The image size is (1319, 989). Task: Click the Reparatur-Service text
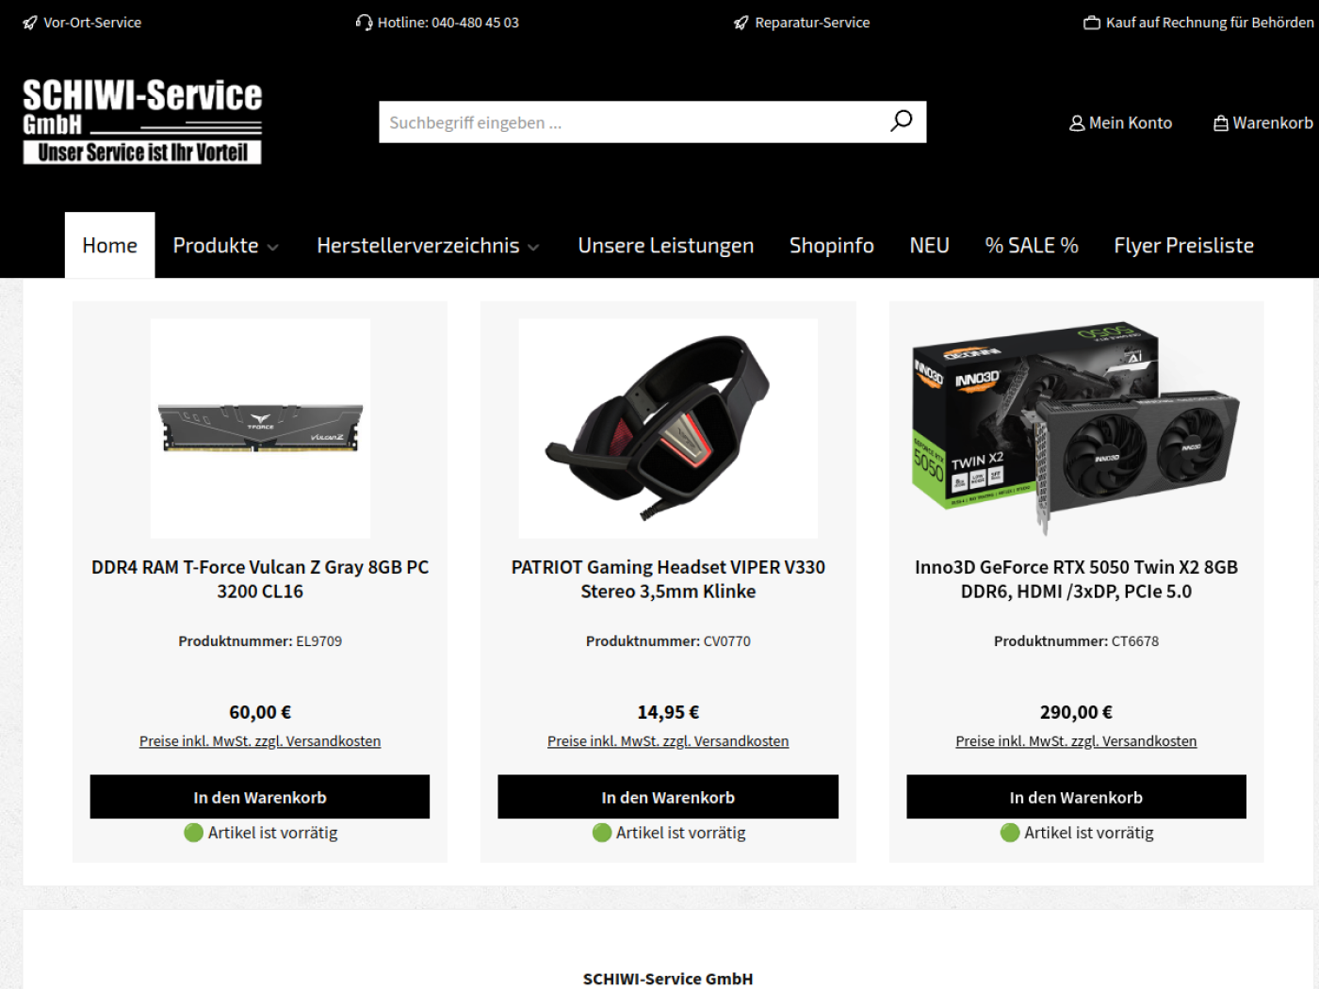pos(812,23)
